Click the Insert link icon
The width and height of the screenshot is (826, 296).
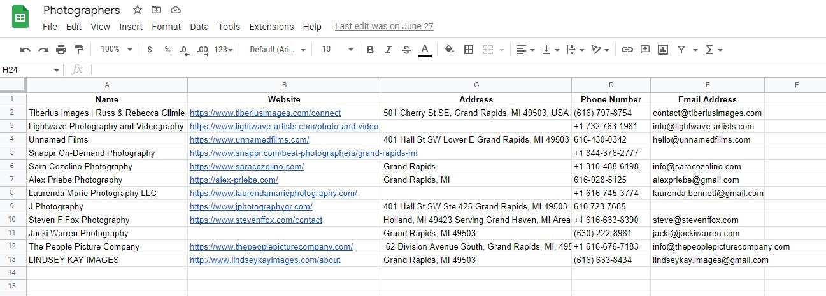[x=627, y=50]
